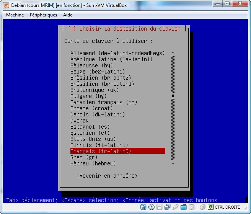
Task: Click the window resize grip in status bar
Action: (x=246, y=208)
